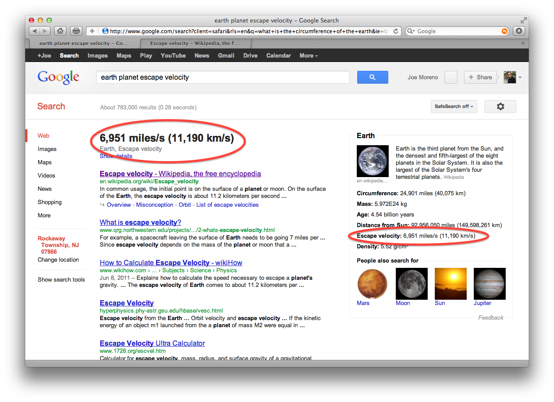
Task: Click the Earth photo thumbnail
Action: click(373, 161)
